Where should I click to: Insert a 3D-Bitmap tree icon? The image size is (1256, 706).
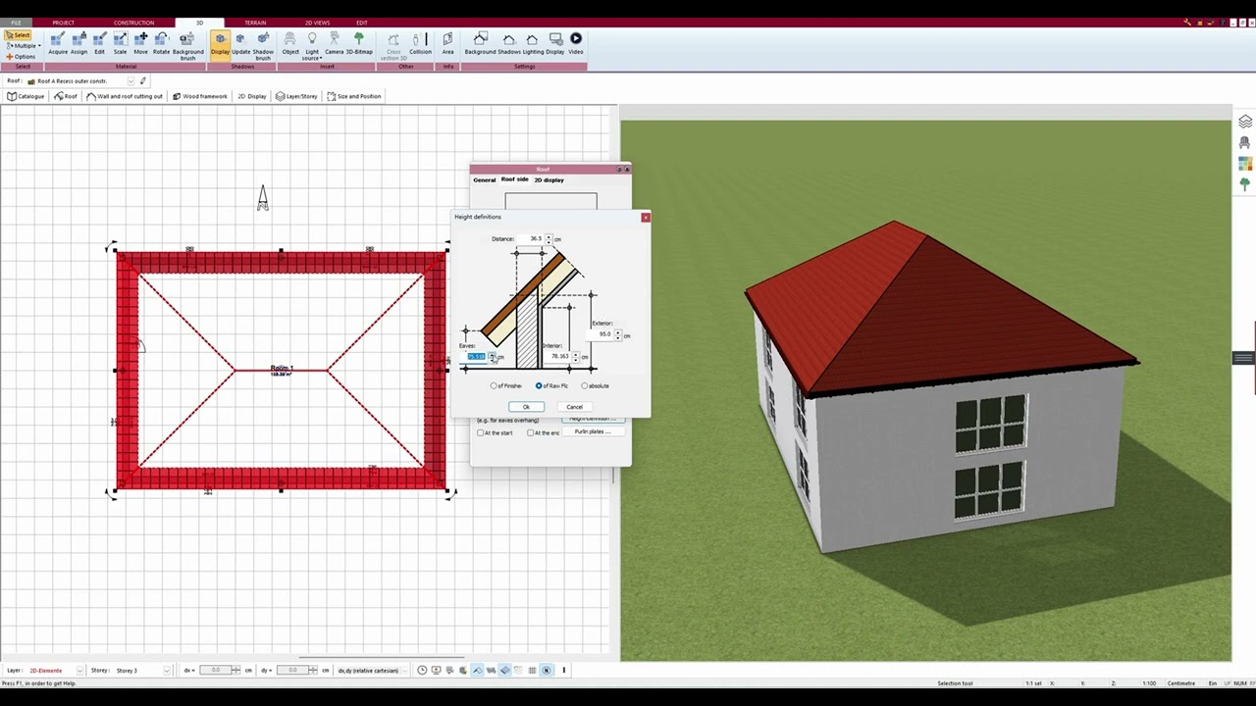coord(359,42)
